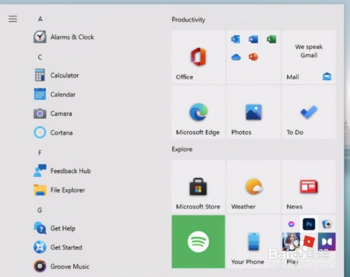Launch the Camera app icon
This screenshot has height=277, width=350.
40,113
